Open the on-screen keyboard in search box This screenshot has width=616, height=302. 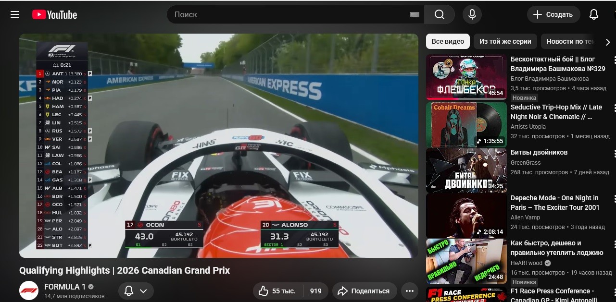[x=415, y=14]
